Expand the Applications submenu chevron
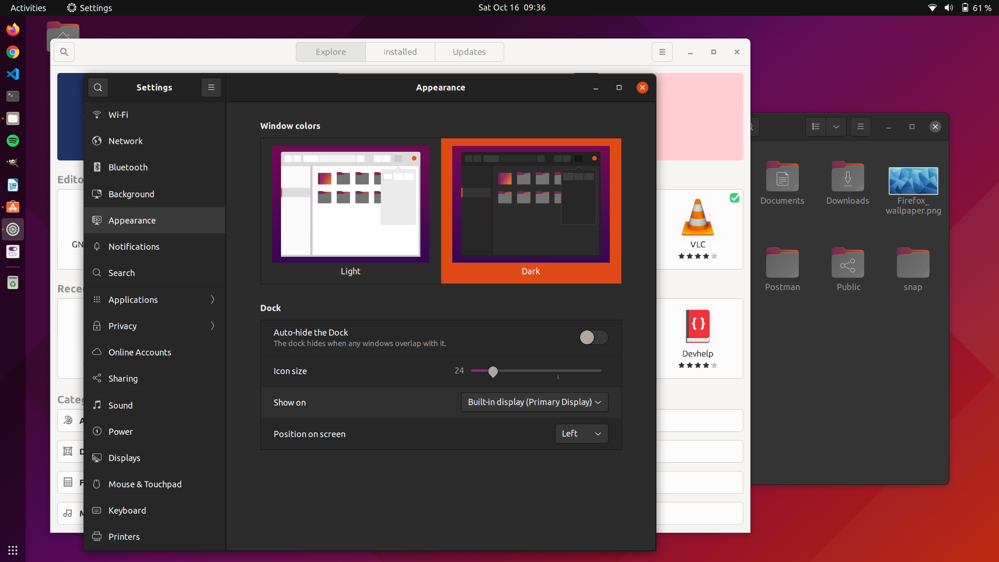 (x=213, y=299)
